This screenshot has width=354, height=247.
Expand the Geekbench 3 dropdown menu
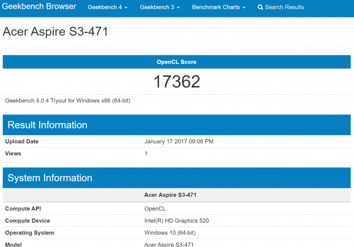160,7
